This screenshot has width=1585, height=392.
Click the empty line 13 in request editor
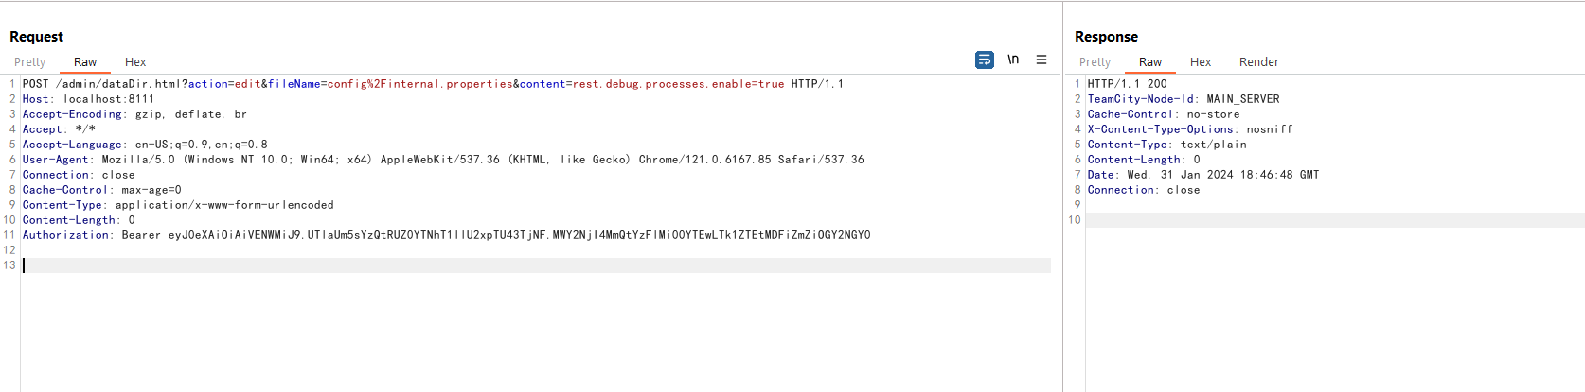pyautogui.click(x=536, y=265)
